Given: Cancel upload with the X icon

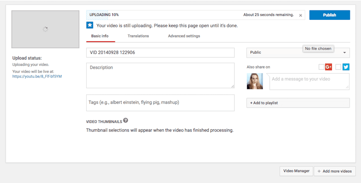Looking at the screenshot, I should click(x=300, y=16).
